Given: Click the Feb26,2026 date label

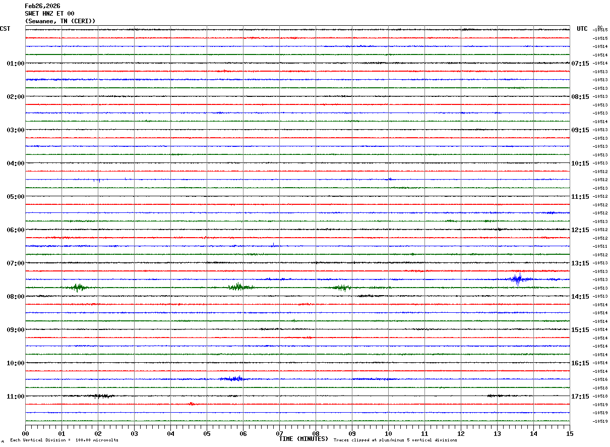Looking at the screenshot, I should click(x=42, y=6).
